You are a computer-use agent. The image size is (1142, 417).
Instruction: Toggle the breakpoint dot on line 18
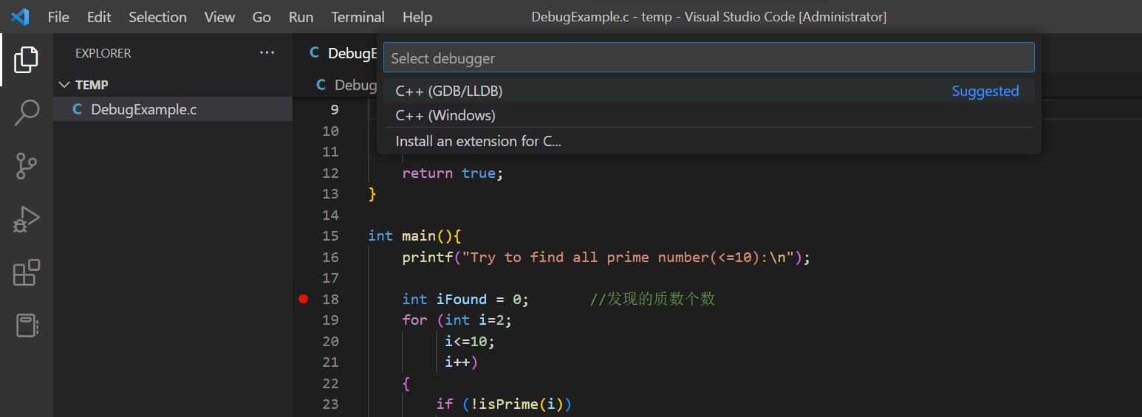coord(303,299)
